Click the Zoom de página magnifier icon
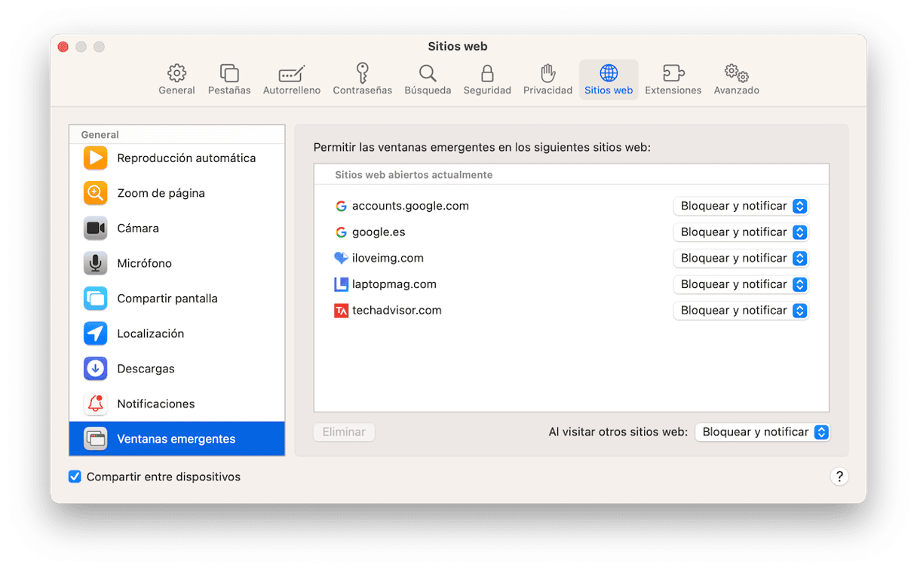917x570 pixels. [x=96, y=193]
